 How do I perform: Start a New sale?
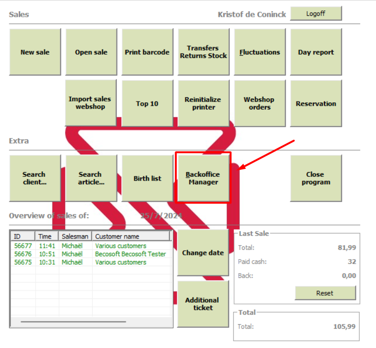(x=35, y=52)
